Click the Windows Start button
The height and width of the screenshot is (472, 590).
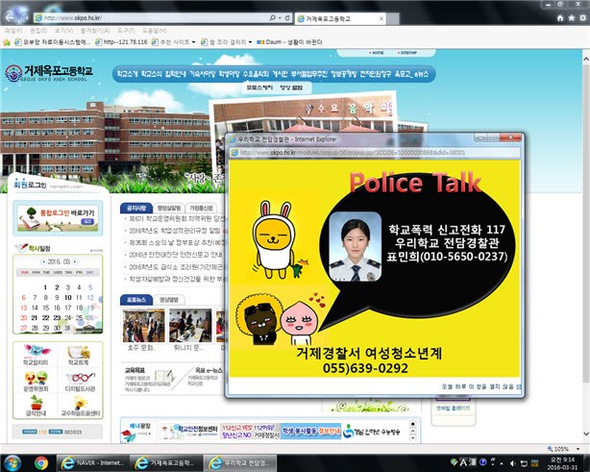click(12, 462)
